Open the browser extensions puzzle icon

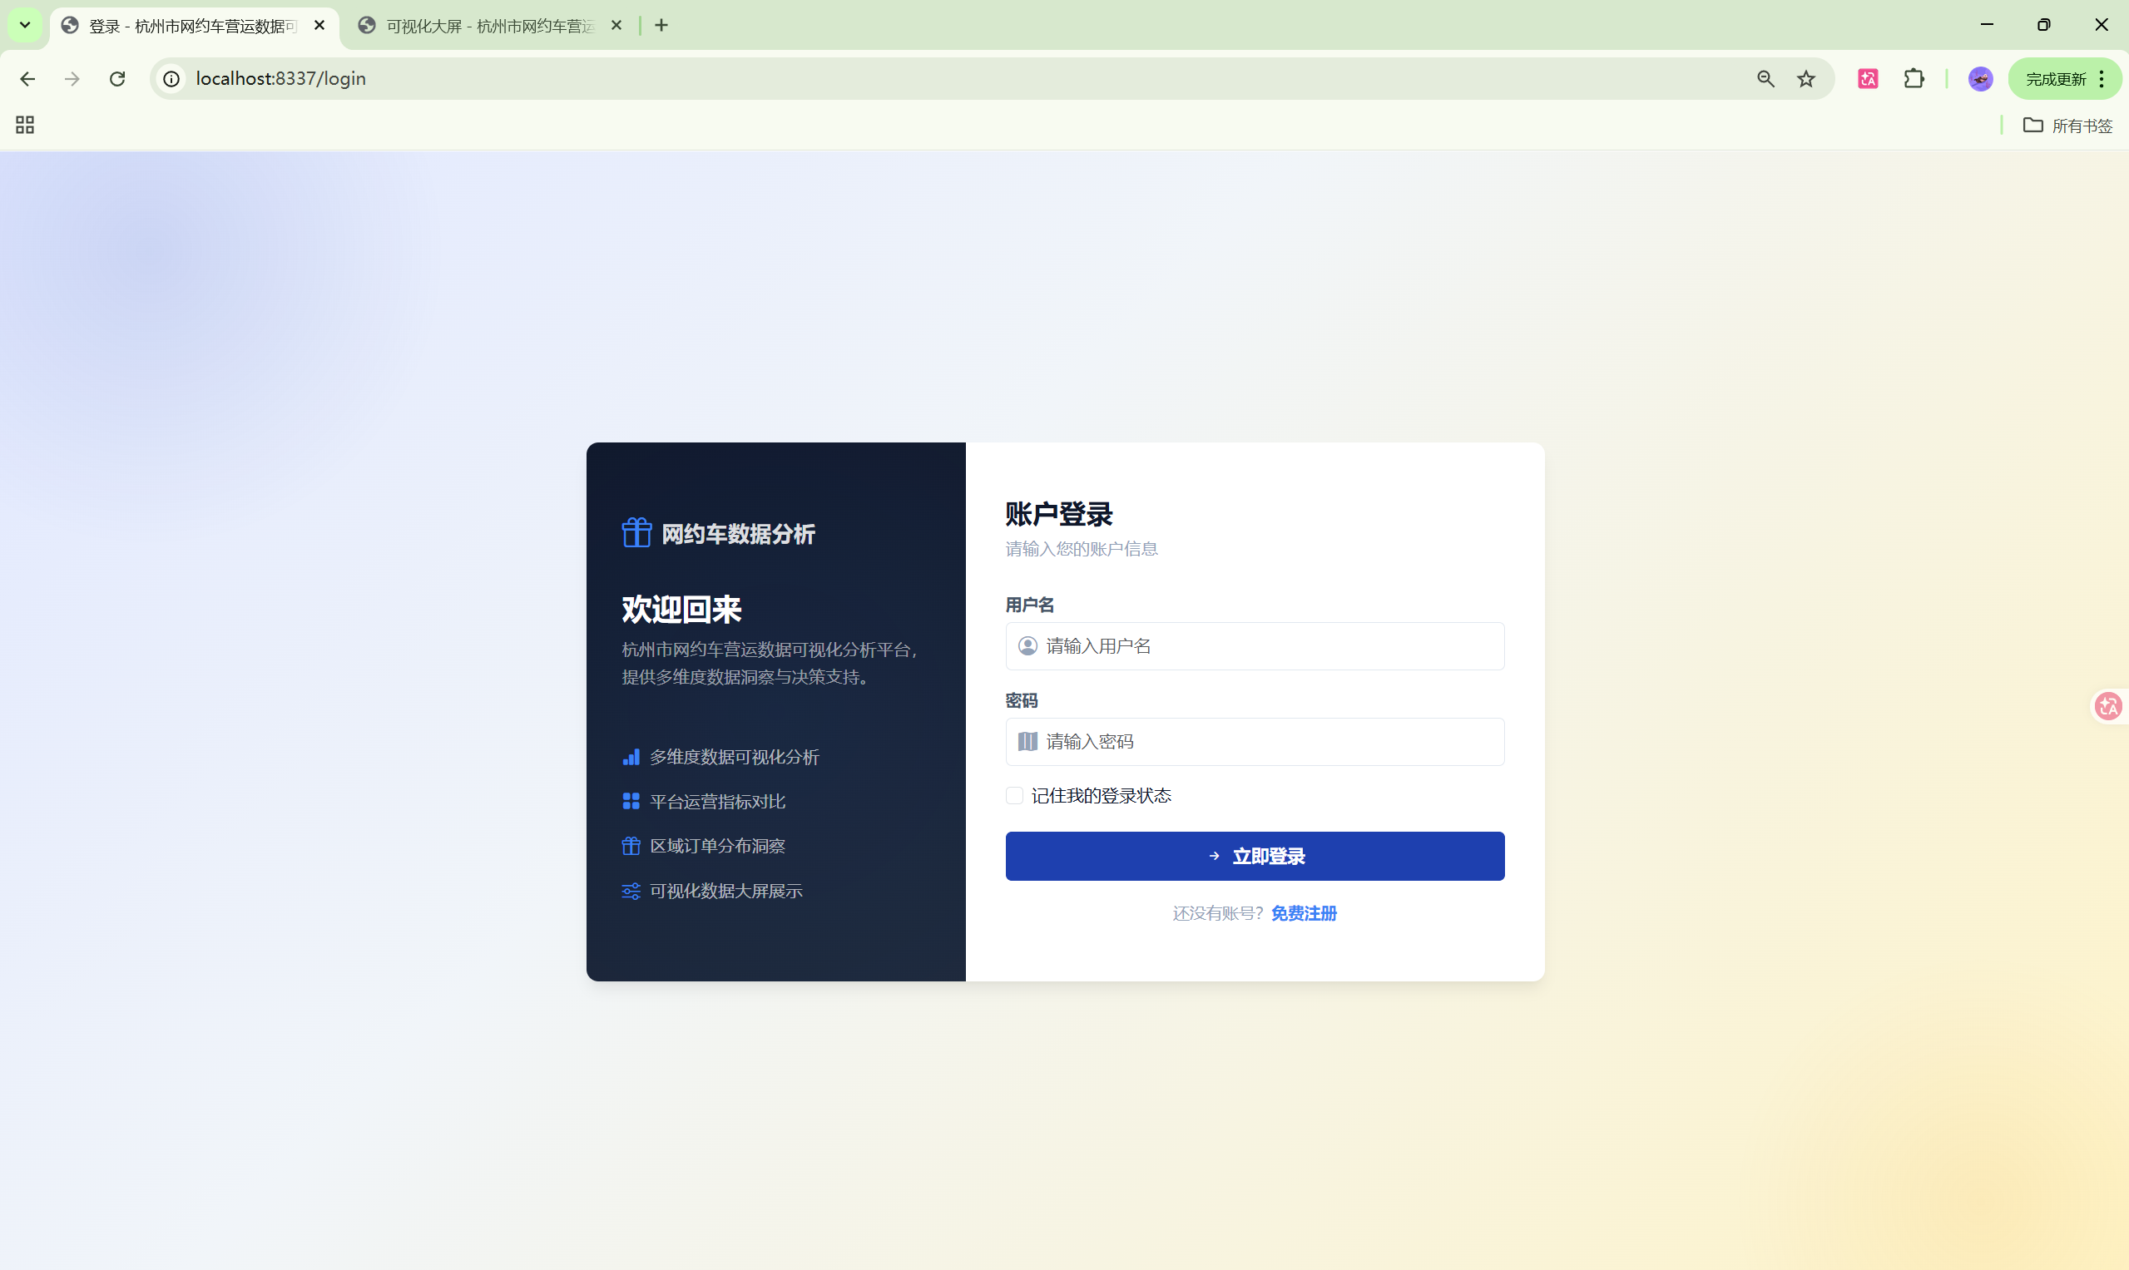pyautogui.click(x=1914, y=78)
